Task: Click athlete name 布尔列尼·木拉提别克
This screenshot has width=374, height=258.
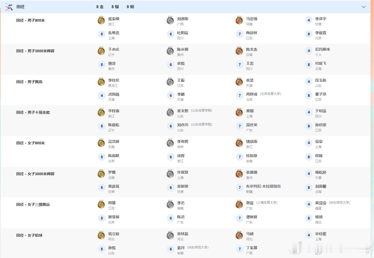Action: (263, 186)
